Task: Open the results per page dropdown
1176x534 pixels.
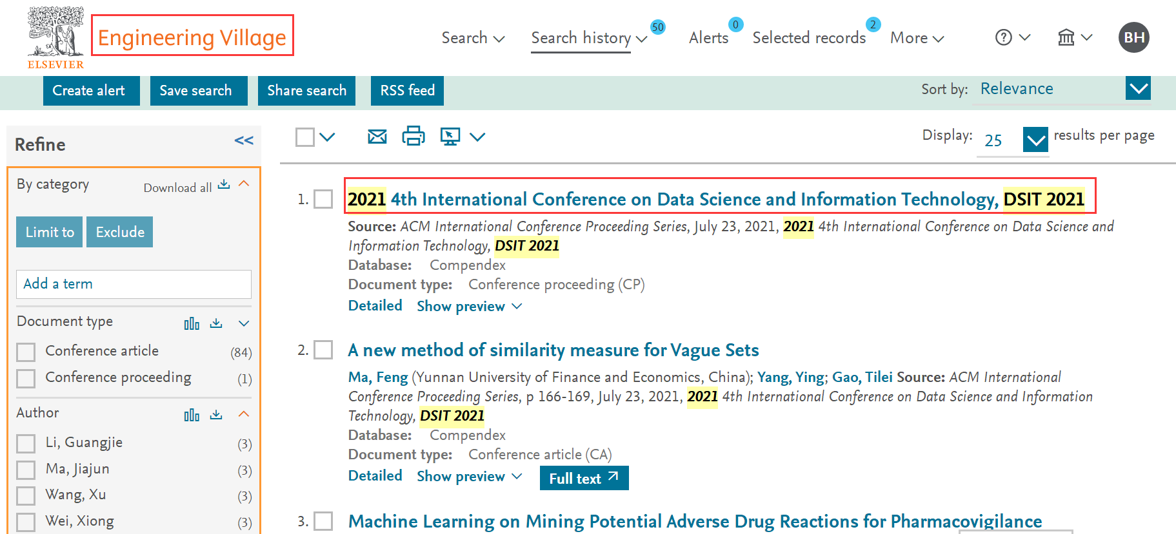Action: 1035,140
